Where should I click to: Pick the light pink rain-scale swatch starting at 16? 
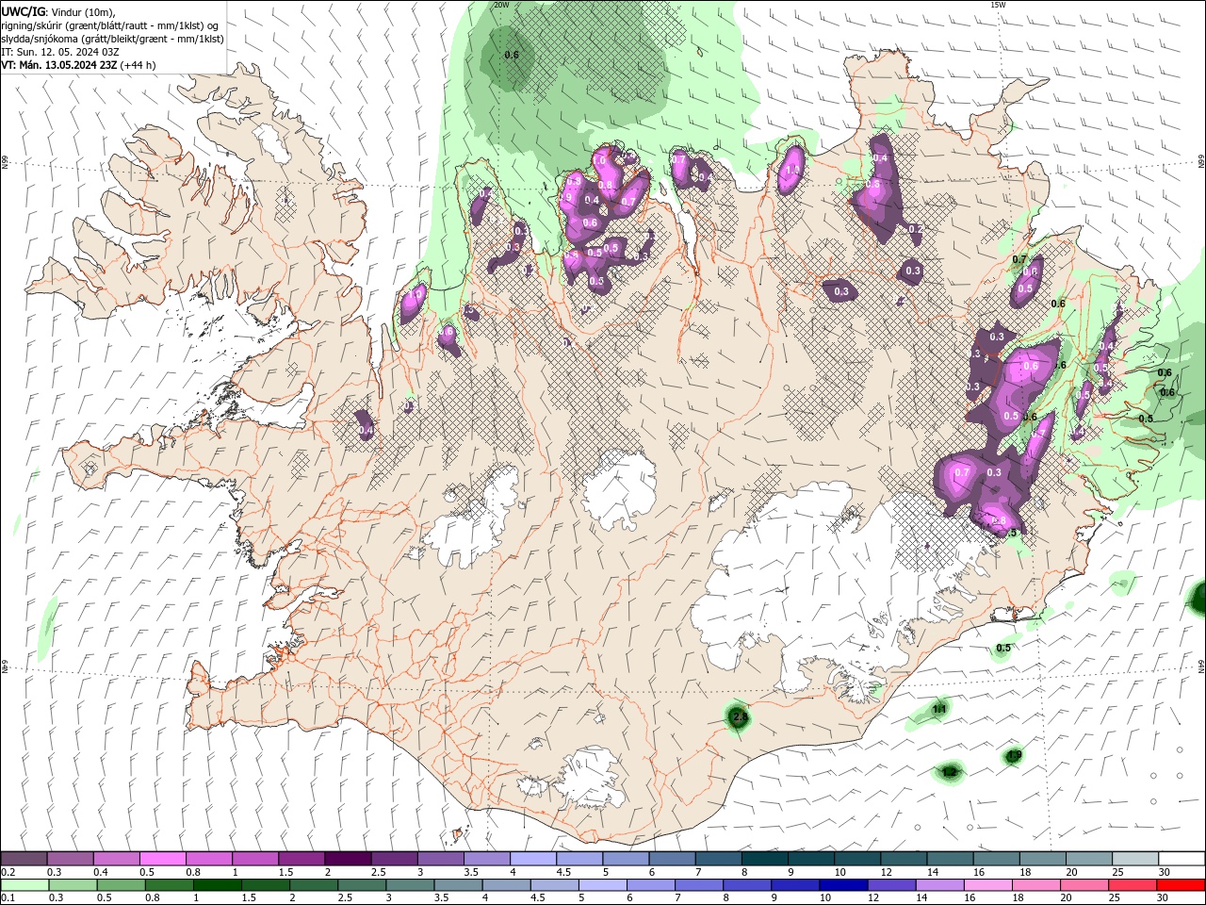point(986,885)
